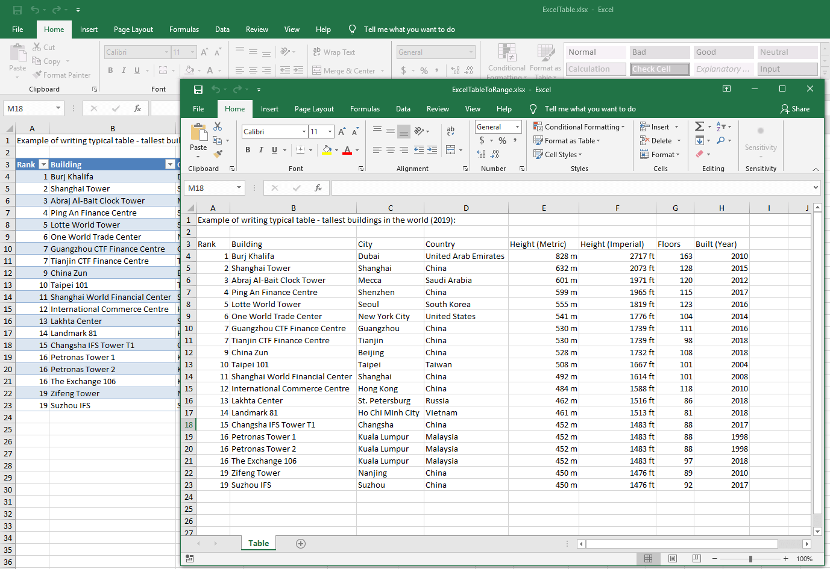Expand the Conditional Formatting dropdown
Image resolution: width=830 pixels, height=569 pixels.
click(579, 127)
